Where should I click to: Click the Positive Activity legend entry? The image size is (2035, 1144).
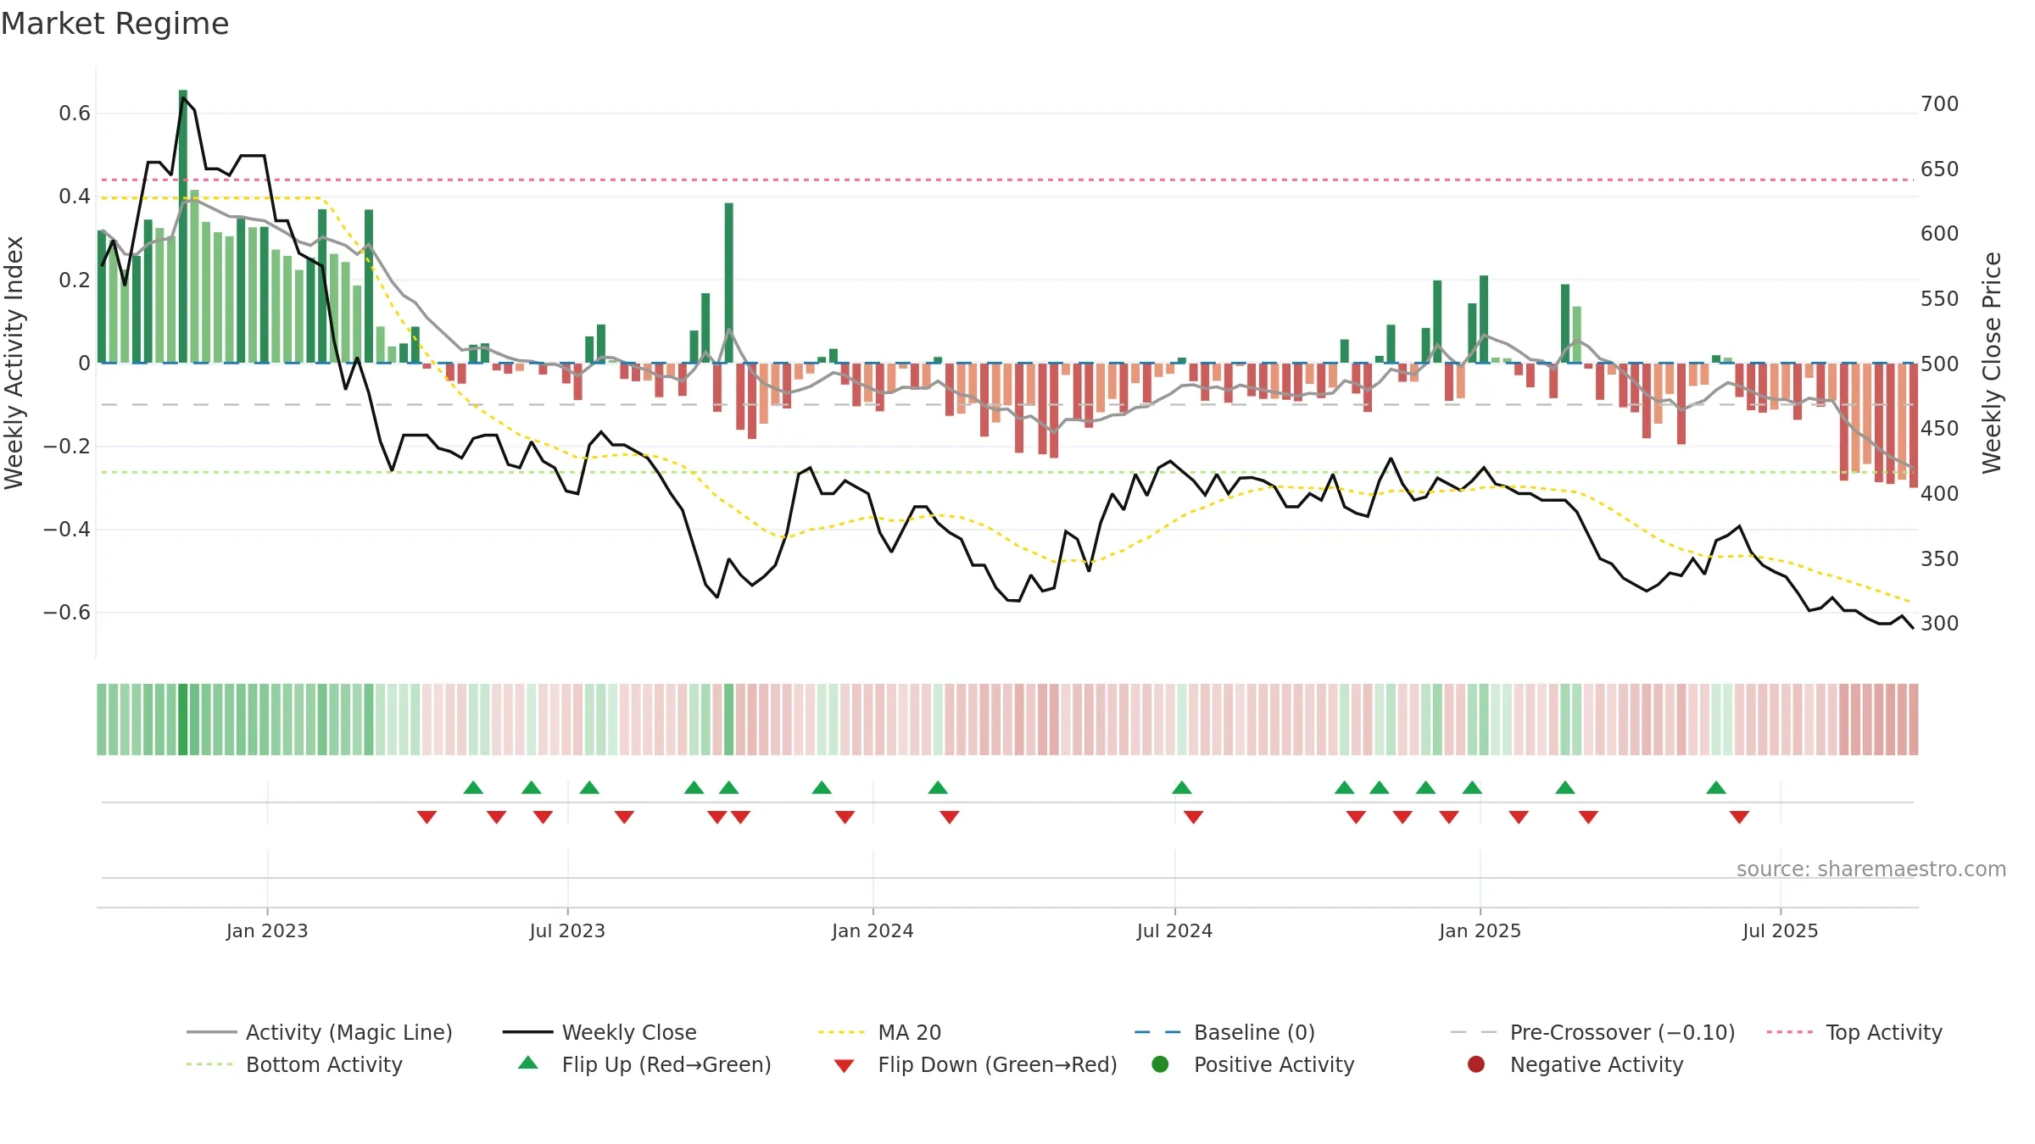tap(1253, 1064)
